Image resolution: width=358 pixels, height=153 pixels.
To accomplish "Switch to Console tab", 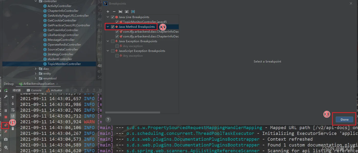I will click(x=34, y=90).
